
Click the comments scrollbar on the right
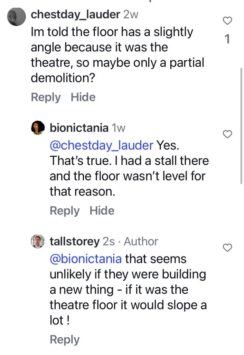click(241, 125)
